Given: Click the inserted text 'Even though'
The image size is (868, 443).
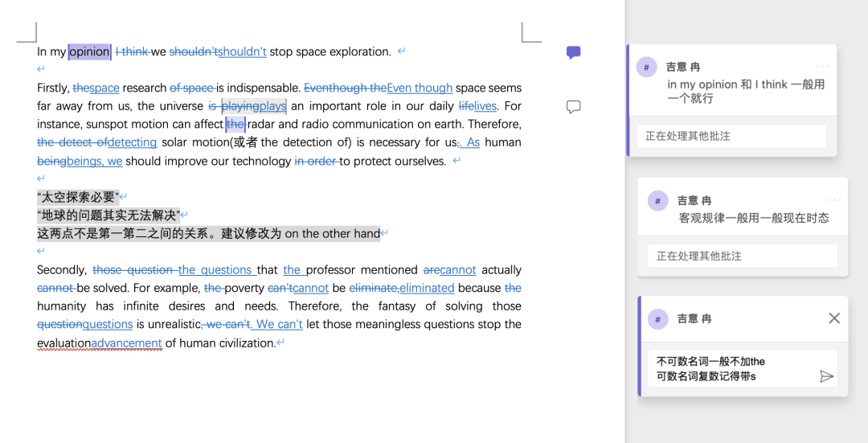Looking at the screenshot, I should (420, 88).
